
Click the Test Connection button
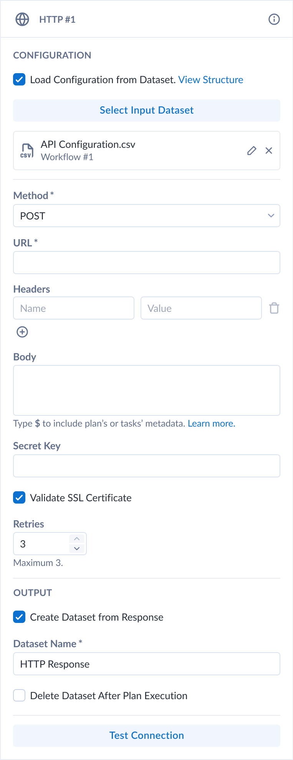click(x=147, y=735)
